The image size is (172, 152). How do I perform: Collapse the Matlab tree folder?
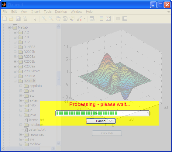click(9, 27)
